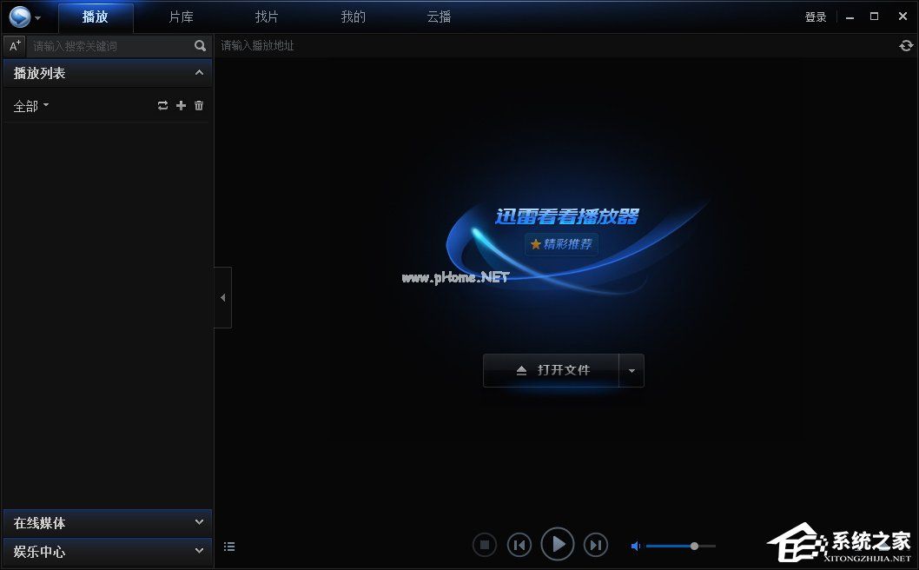Expand the 娱乐中心 section

(x=107, y=552)
